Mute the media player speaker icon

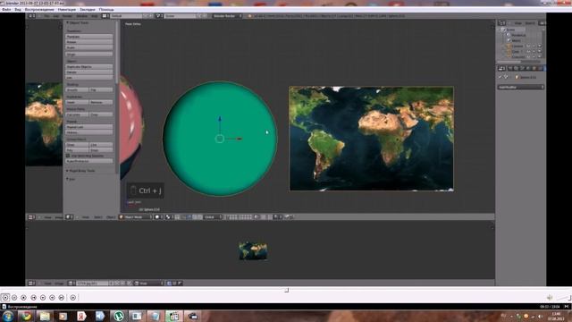[550, 298]
